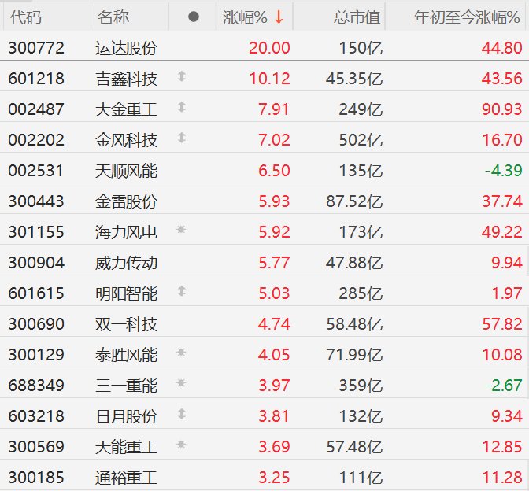The height and width of the screenshot is (491, 529).
Task: Click the star marker icon beside 海力风电
Action: point(181,230)
